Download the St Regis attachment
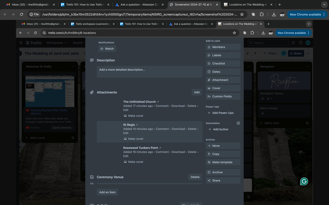 178,128
